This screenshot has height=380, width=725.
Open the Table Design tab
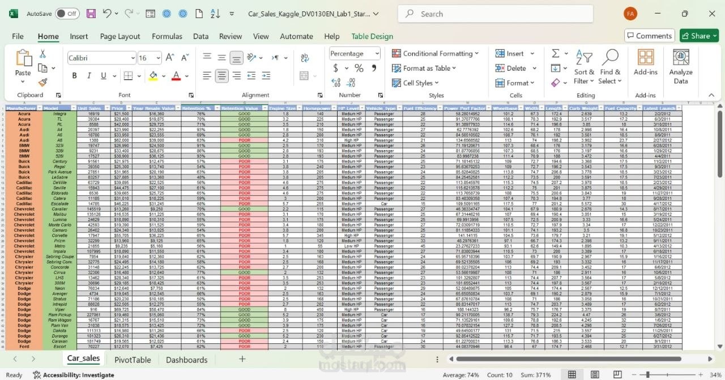(372, 36)
